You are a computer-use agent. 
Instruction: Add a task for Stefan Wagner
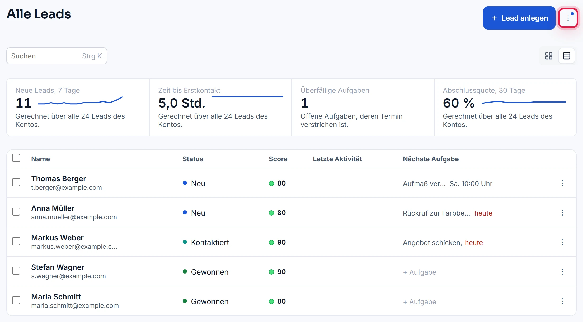click(x=420, y=272)
